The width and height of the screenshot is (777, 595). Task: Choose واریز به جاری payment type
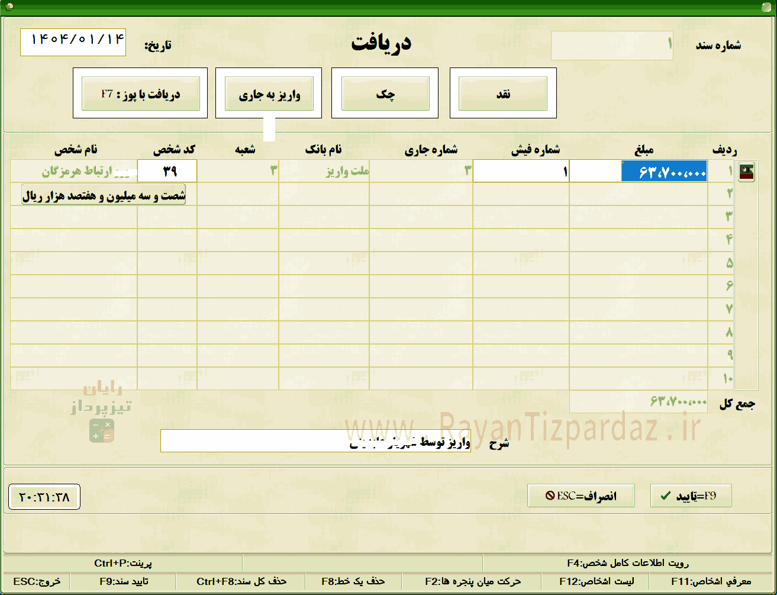(269, 94)
